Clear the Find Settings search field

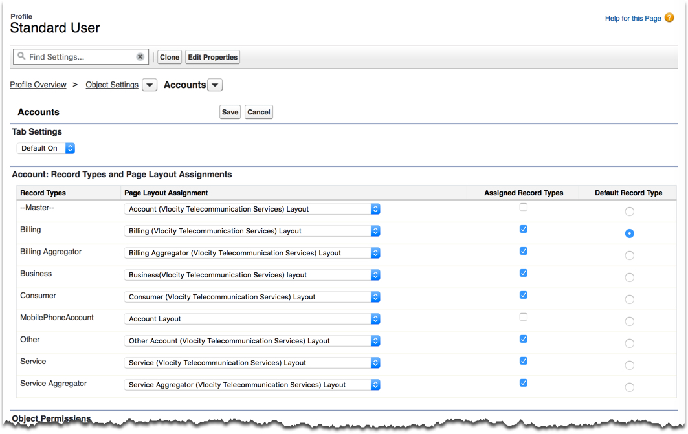(x=140, y=56)
